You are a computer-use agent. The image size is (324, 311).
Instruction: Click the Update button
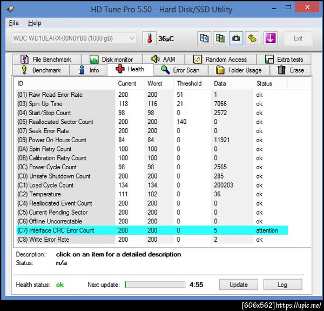[239, 284]
